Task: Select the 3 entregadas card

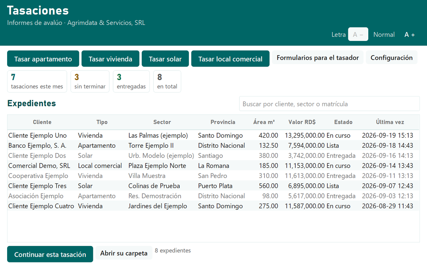Action: (x=131, y=82)
